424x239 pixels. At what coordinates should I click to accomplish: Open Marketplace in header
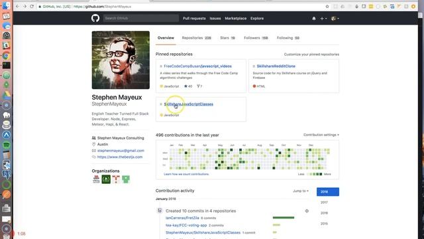(236, 19)
